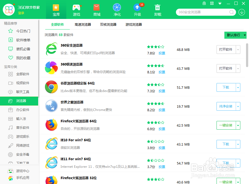Open the 商城 shopping bag icon

[x=97, y=8]
